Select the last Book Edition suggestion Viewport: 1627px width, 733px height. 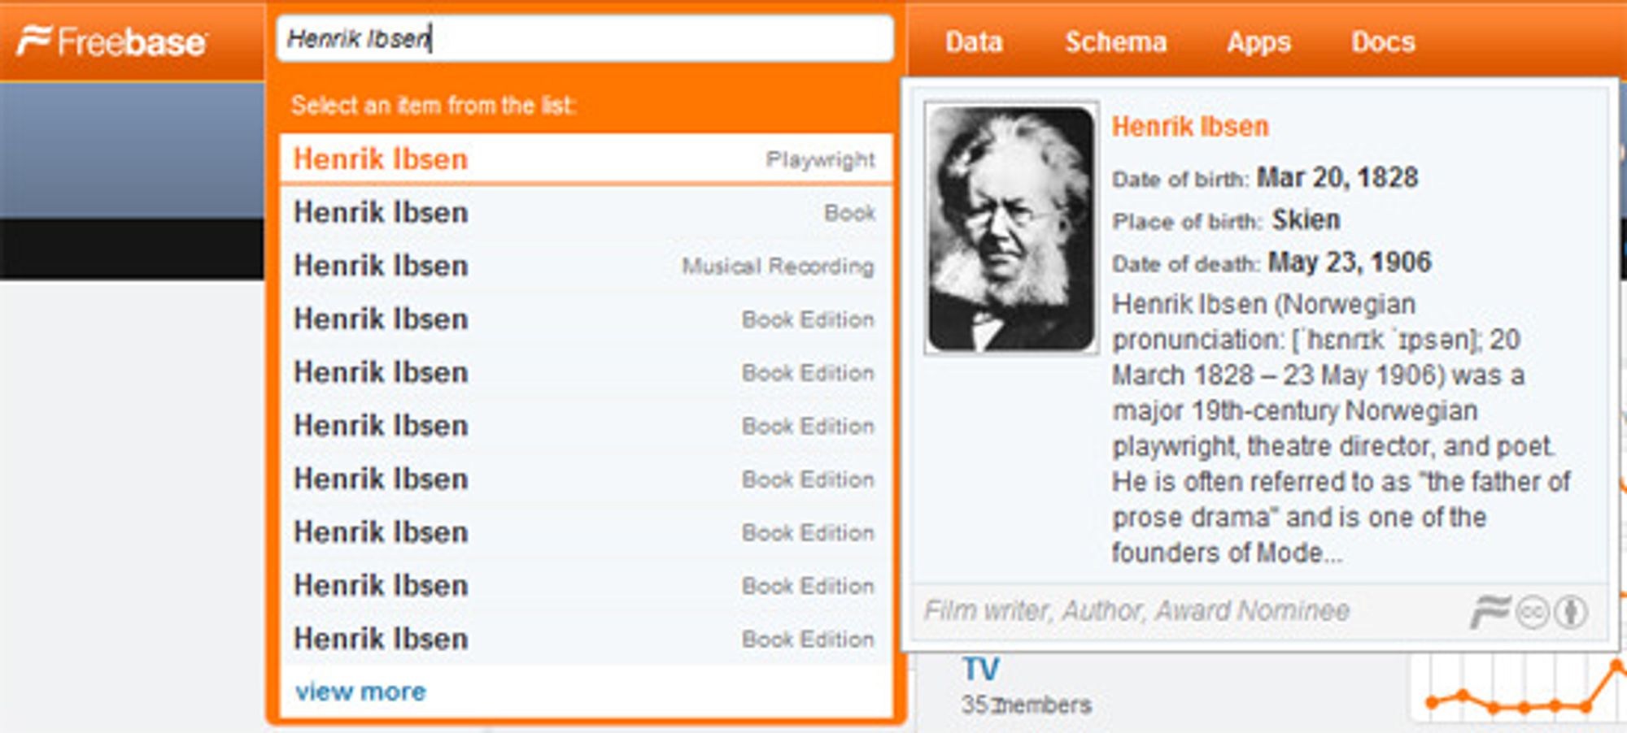(x=586, y=639)
